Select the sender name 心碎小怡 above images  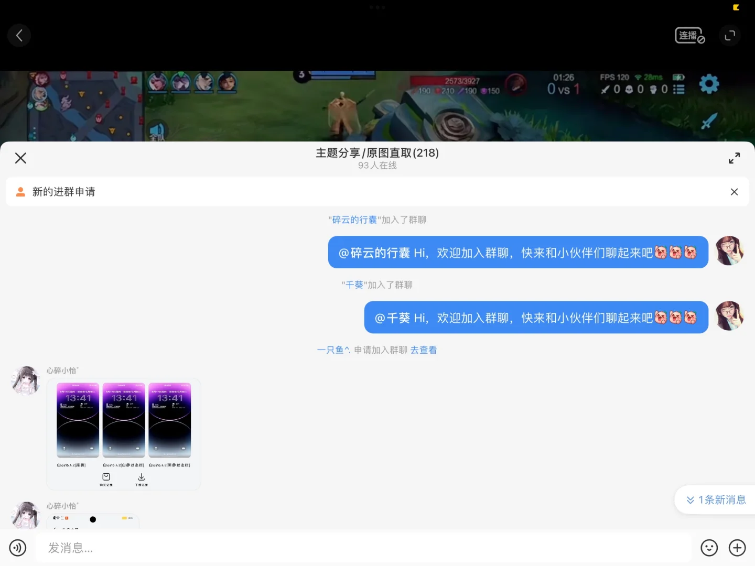(x=62, y=371)
